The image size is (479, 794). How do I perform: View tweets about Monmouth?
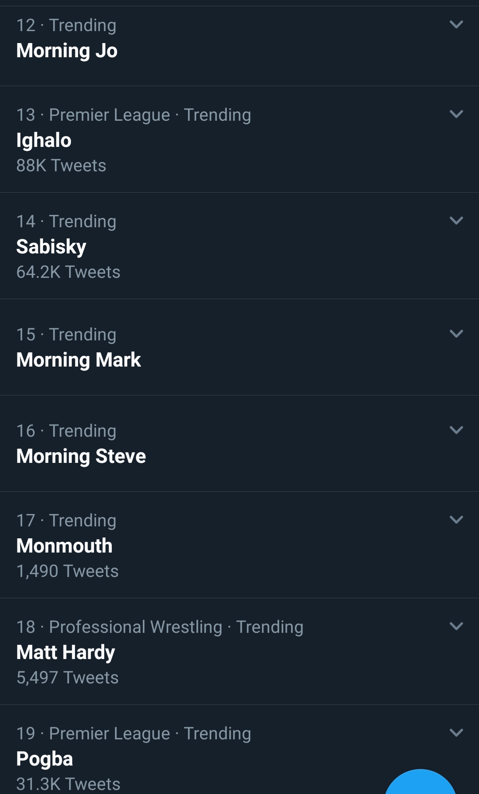[x=64, y=546]
